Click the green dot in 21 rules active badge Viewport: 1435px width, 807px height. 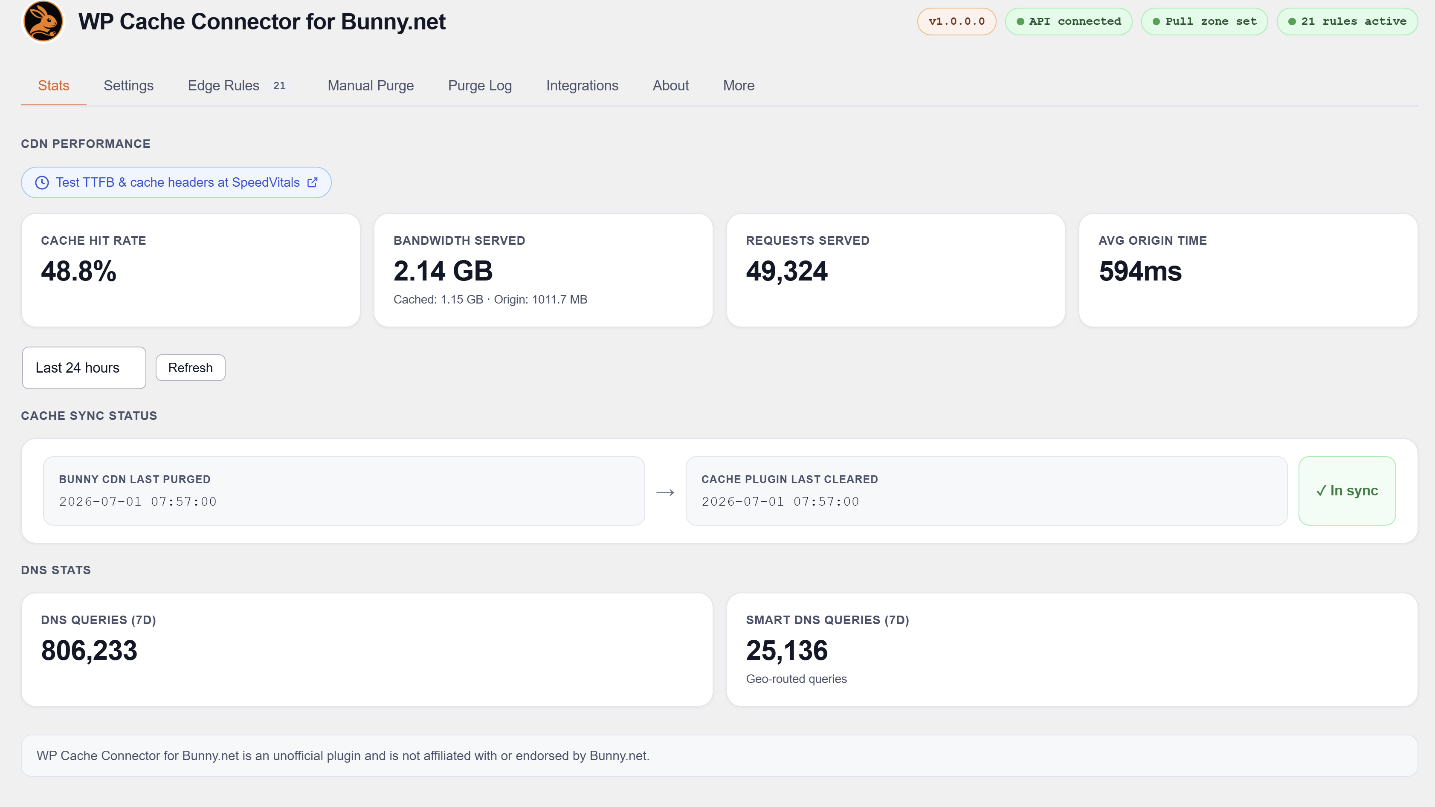[x=1292, y=22]
